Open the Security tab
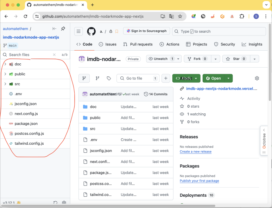The height and width of the screenshot is (208, 272). [x=224, y=44]
